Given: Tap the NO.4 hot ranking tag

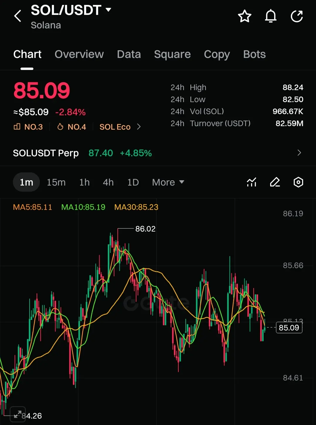Looking at the screenshot, I should pyautogui.click(x=71, y=127).
